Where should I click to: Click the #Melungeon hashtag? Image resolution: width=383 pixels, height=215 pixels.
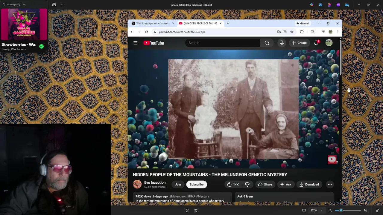[178, 196]
